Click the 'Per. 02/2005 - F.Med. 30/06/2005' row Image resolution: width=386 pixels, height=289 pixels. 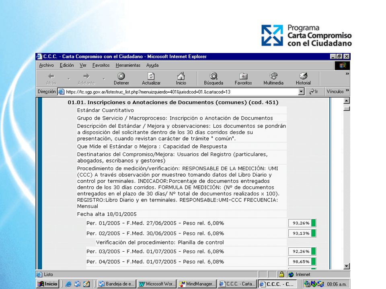coord(186,233)
